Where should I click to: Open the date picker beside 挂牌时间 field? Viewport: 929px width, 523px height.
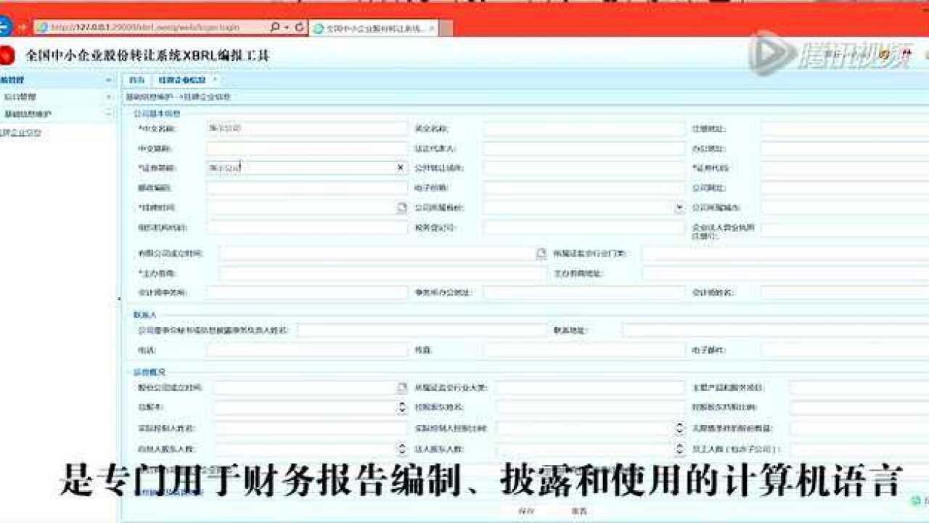tap(403, 208)
